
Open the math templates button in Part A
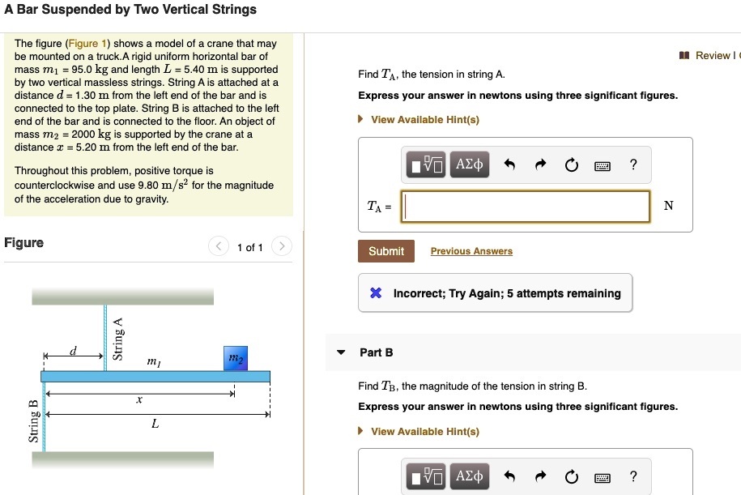[x=426, y=164]
